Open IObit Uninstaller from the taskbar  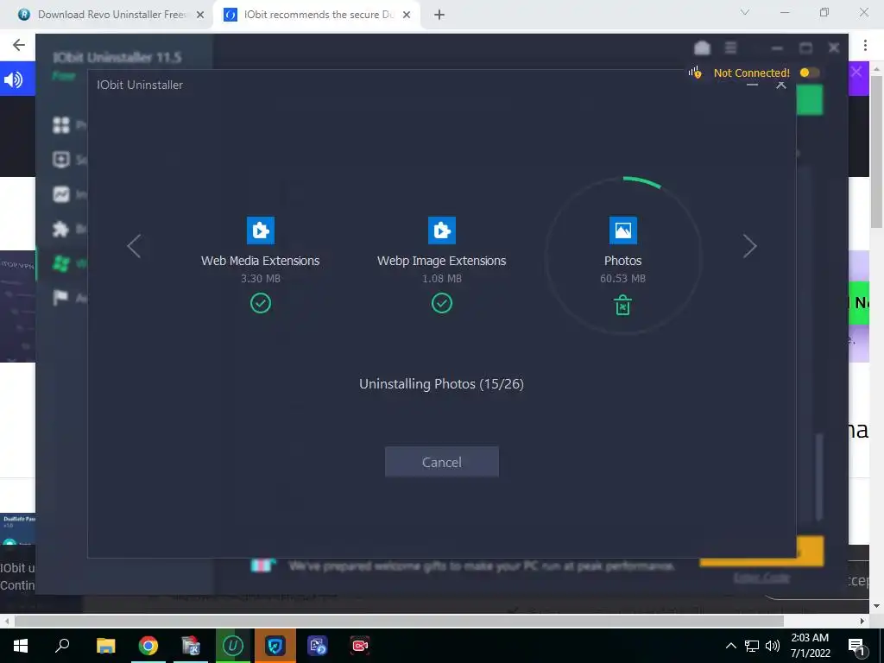click(x=233, y=646)
